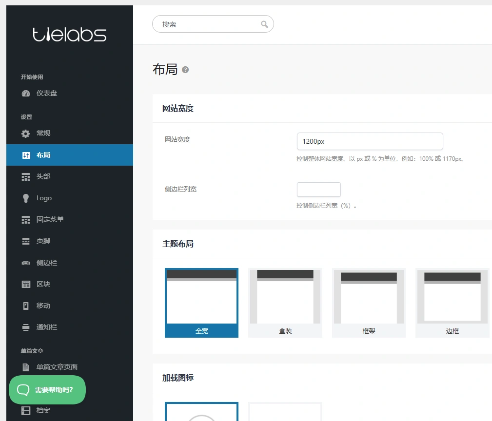Select the lightbulb Logo icon
Viewport: 492px width, 421px height.
coord(25,198)
